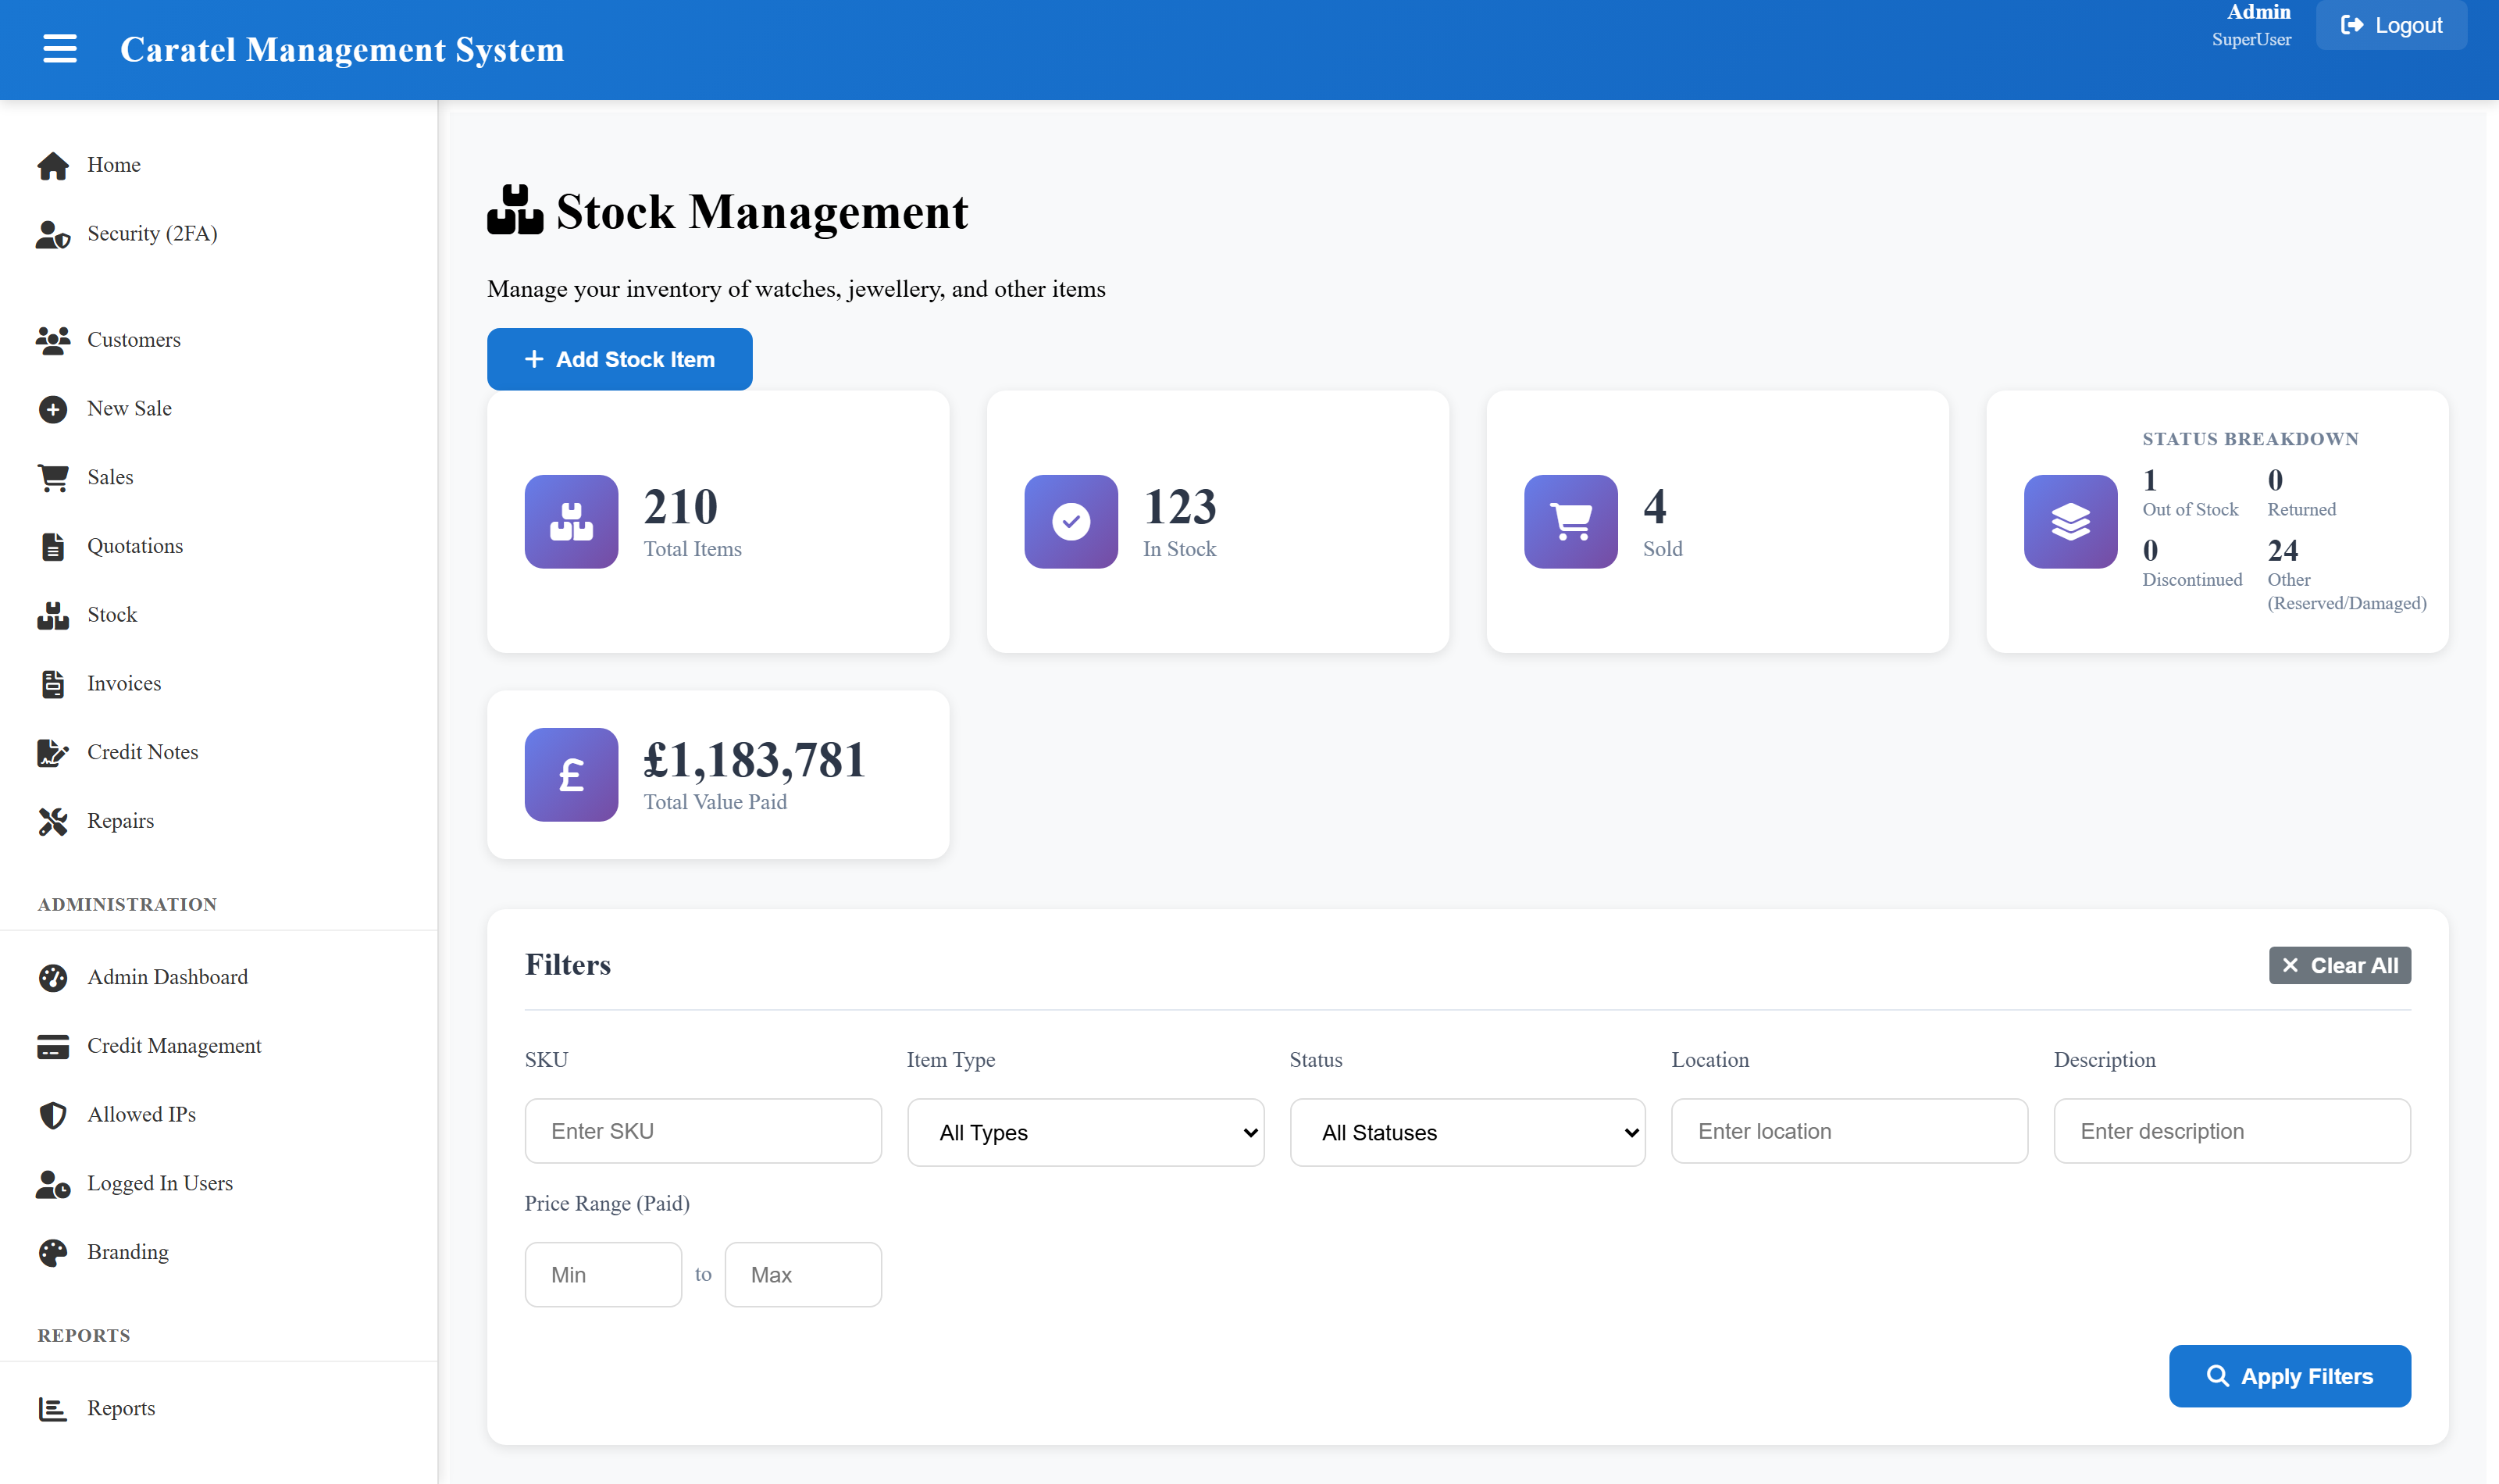This screenshot has width=2499, height=1484.
Task: Navigate to Invoices menu item
Action: click(x=124, y=684)
